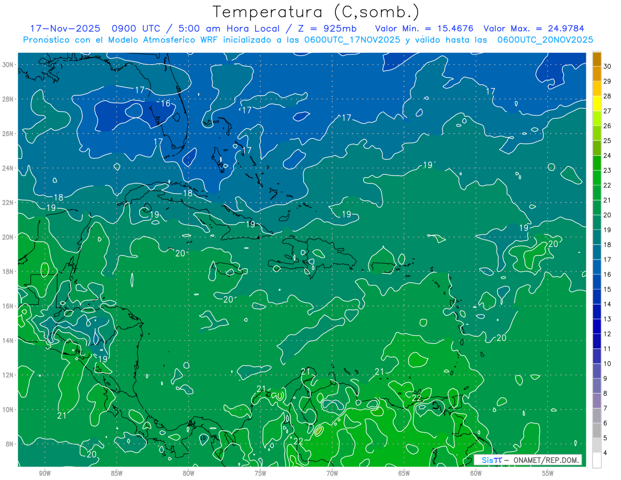Click the Valor Min. = 15.4676 readout
This screenshot has height=480, width=621.
(424, 28)
